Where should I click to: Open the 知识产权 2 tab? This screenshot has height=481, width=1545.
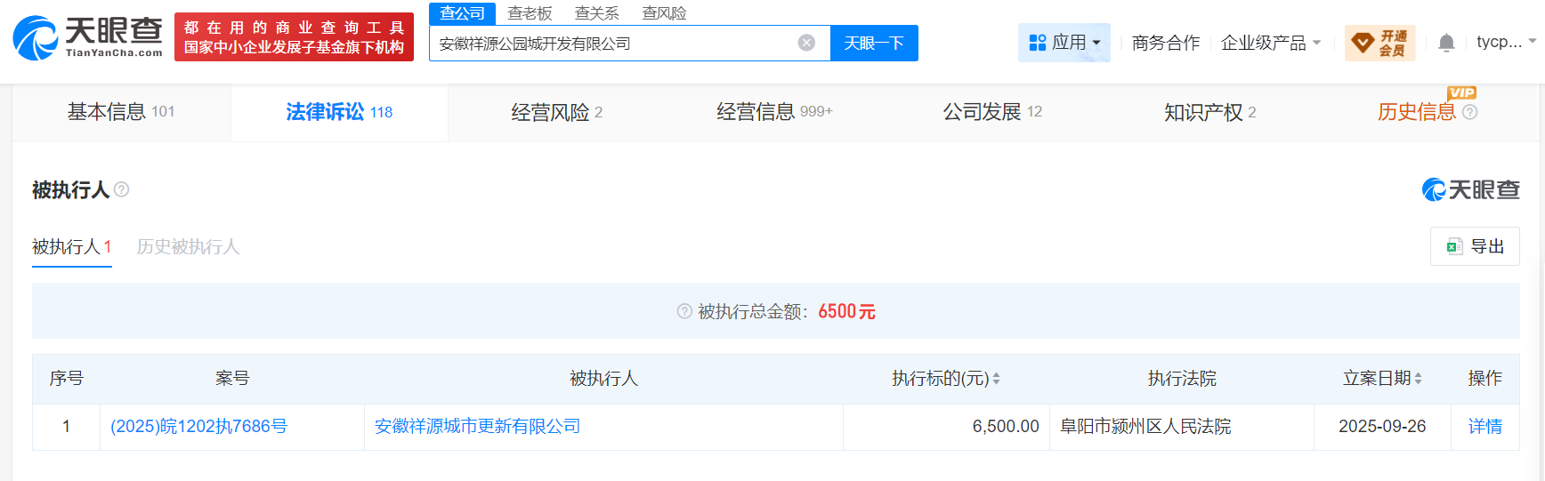[1210, 112]
